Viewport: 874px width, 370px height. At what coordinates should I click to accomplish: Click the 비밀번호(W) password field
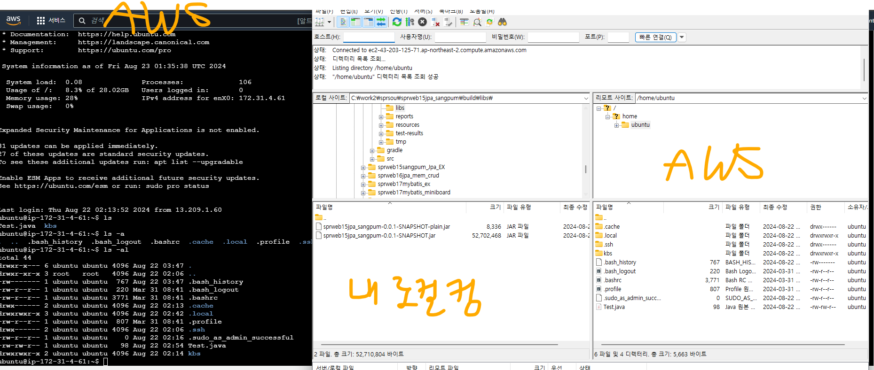(x=553, y=37)
